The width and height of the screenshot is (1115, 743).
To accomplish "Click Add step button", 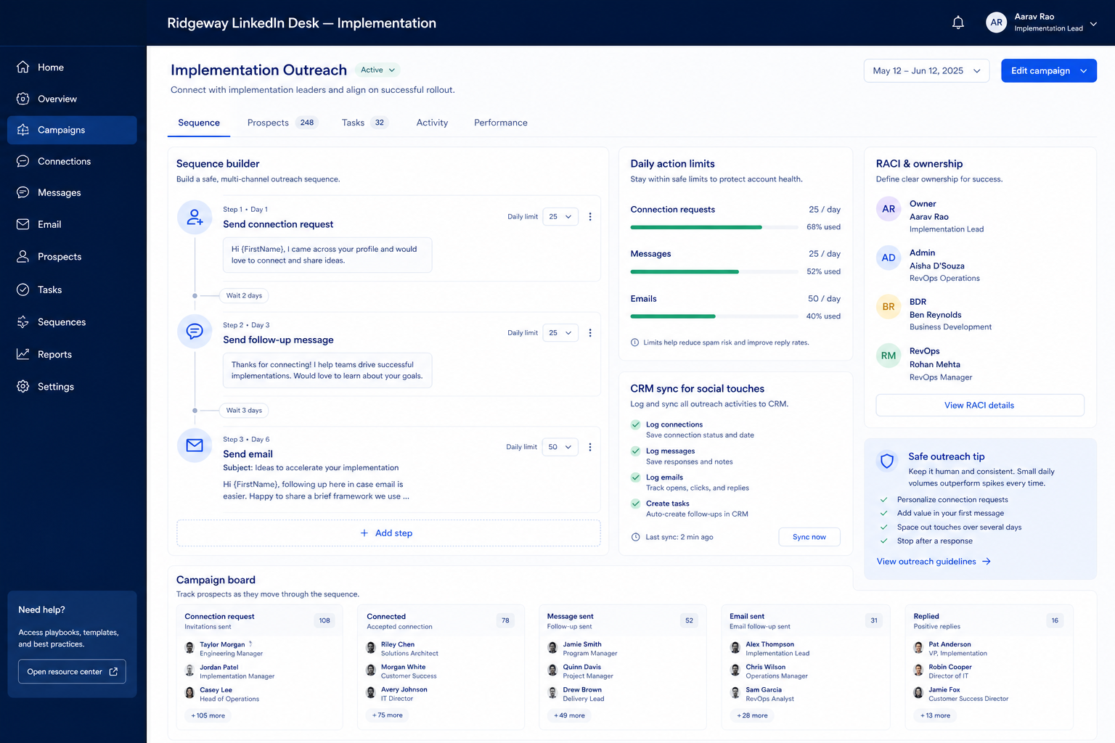I will click(x=388, y=533).
